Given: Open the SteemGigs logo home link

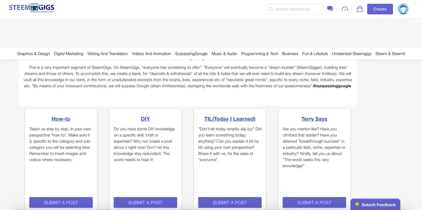Looking at the screenshot, I should point(32,8).
